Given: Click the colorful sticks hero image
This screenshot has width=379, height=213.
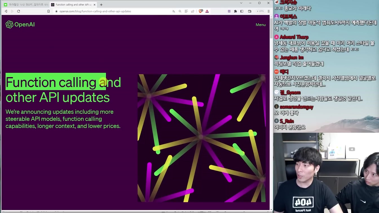Looking at the screenshot, I should (202, 138).
